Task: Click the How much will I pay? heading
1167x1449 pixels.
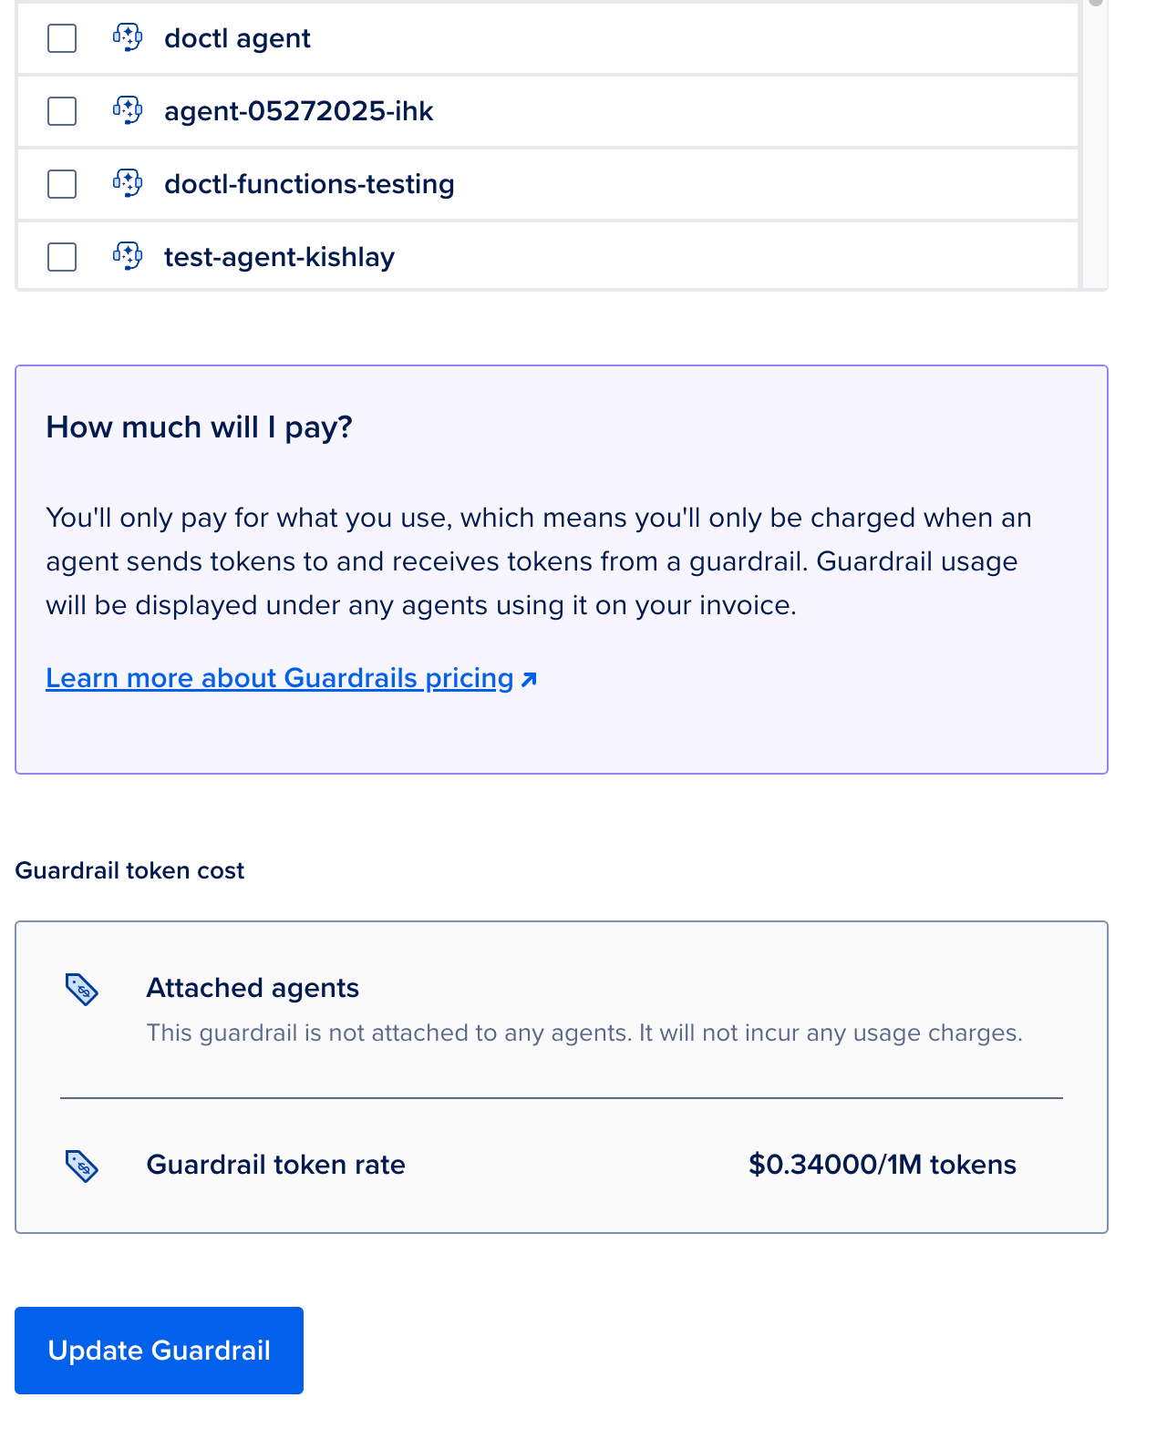Action: (x=199, y=426)
